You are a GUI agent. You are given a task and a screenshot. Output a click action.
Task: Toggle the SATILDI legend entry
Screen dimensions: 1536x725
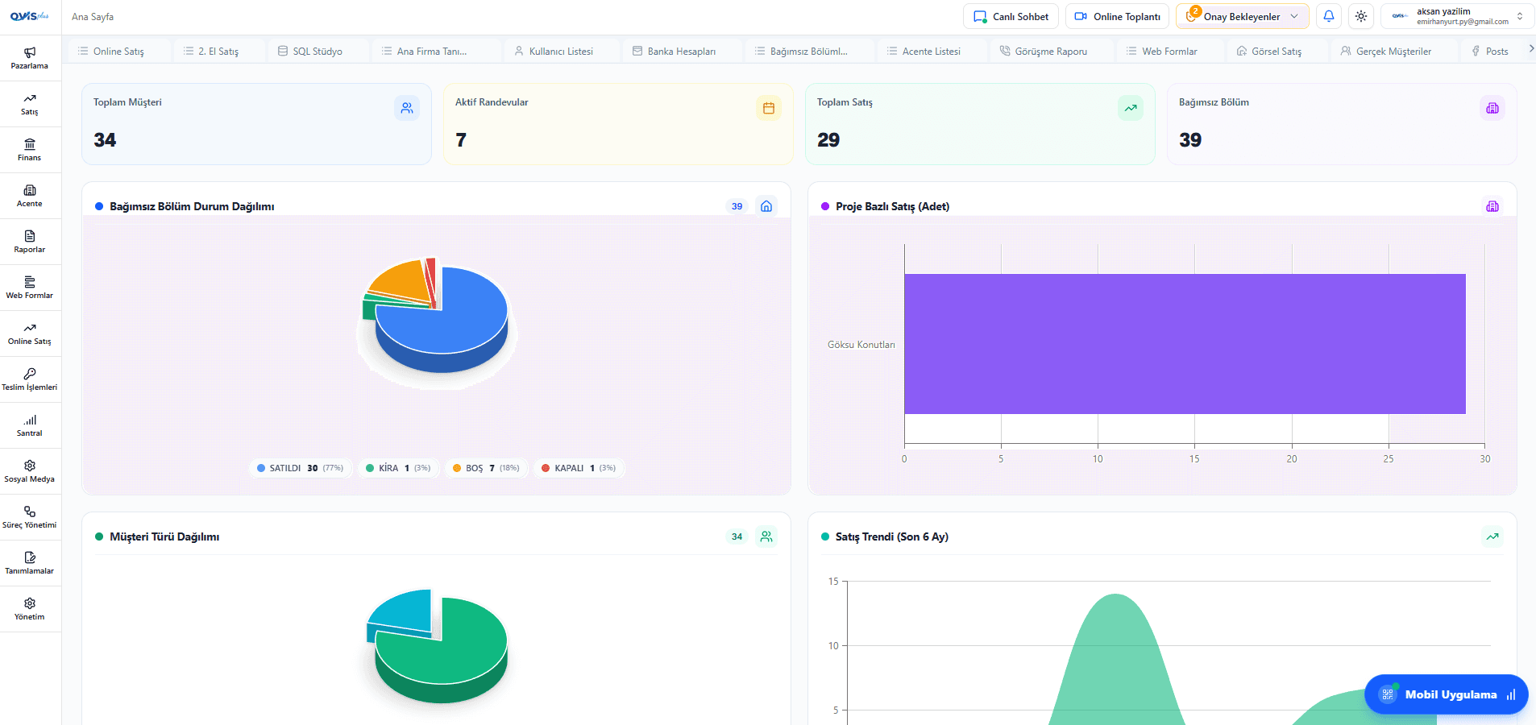(x=300, y=468)
